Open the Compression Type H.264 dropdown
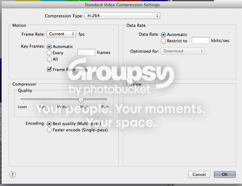Viewport: 242px width, 186px height. 122,16
